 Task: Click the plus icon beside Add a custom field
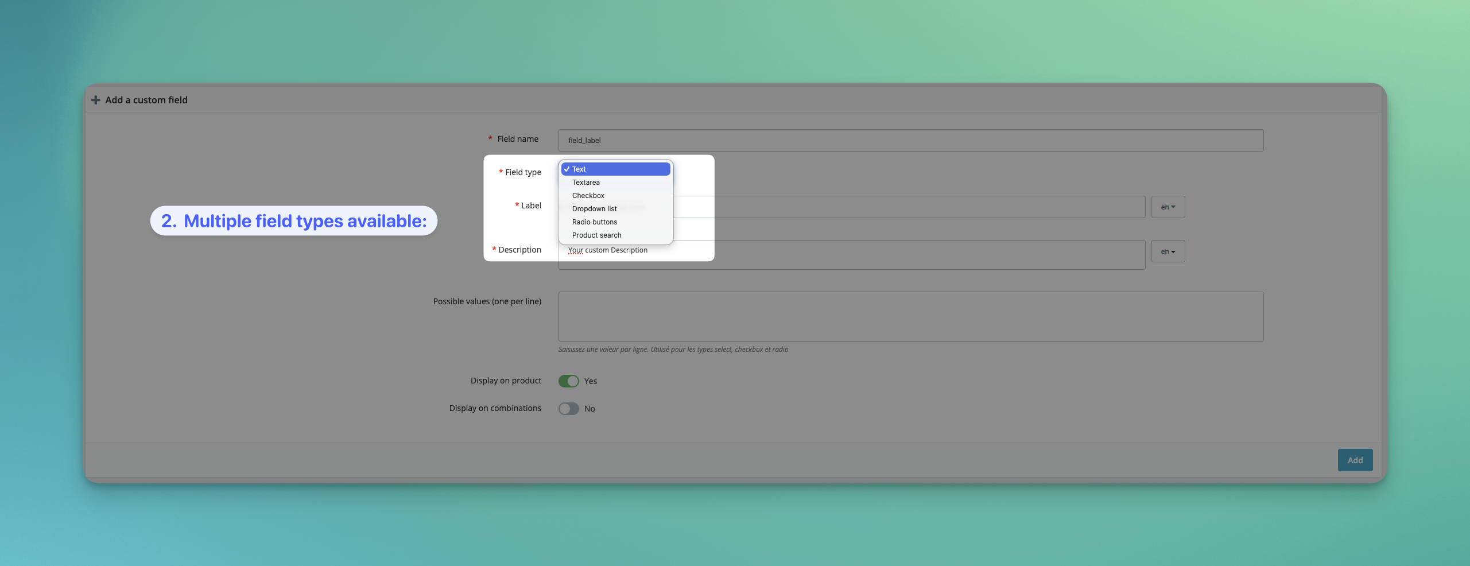point(96,100)
